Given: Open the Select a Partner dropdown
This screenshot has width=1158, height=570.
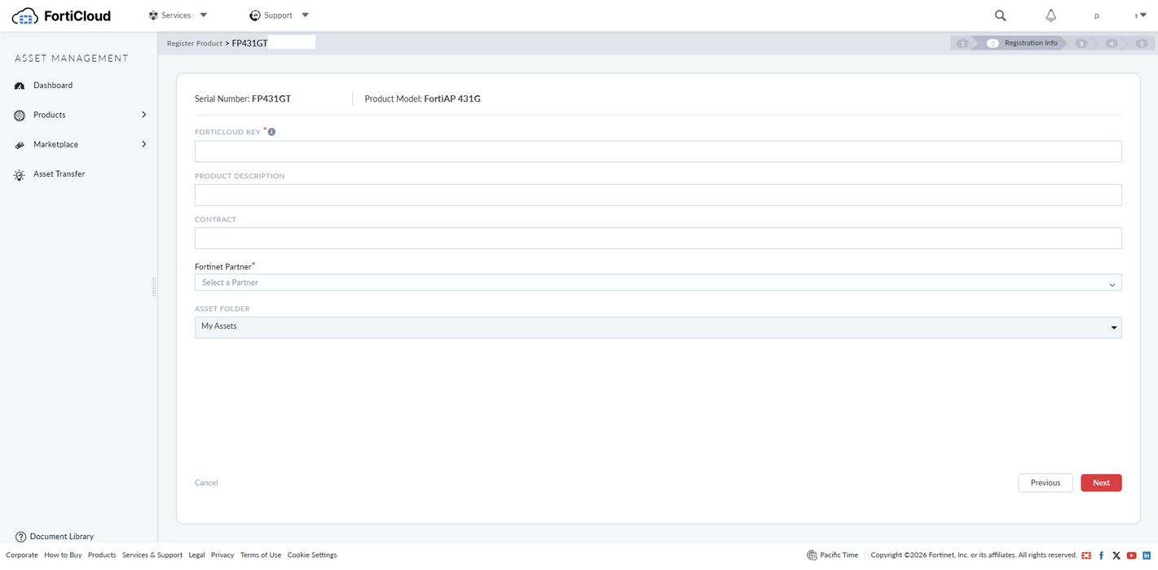Looking at the screenshot, I should (x=658, y=283).
